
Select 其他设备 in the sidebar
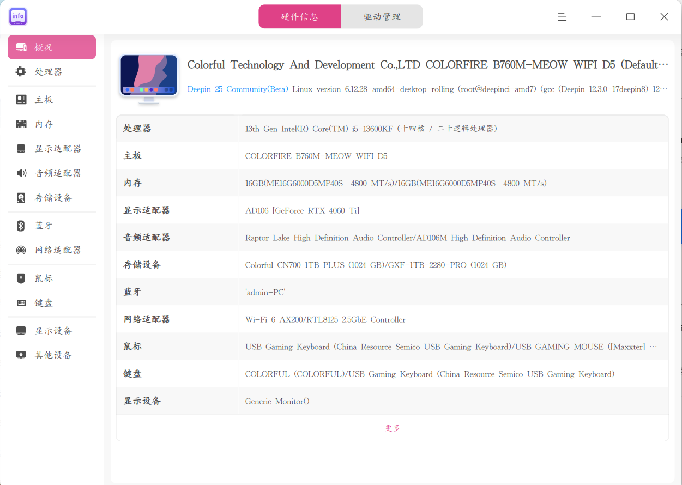(x=52, y=355)
